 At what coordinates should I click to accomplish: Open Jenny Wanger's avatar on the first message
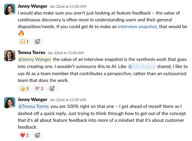pos(9,9)
